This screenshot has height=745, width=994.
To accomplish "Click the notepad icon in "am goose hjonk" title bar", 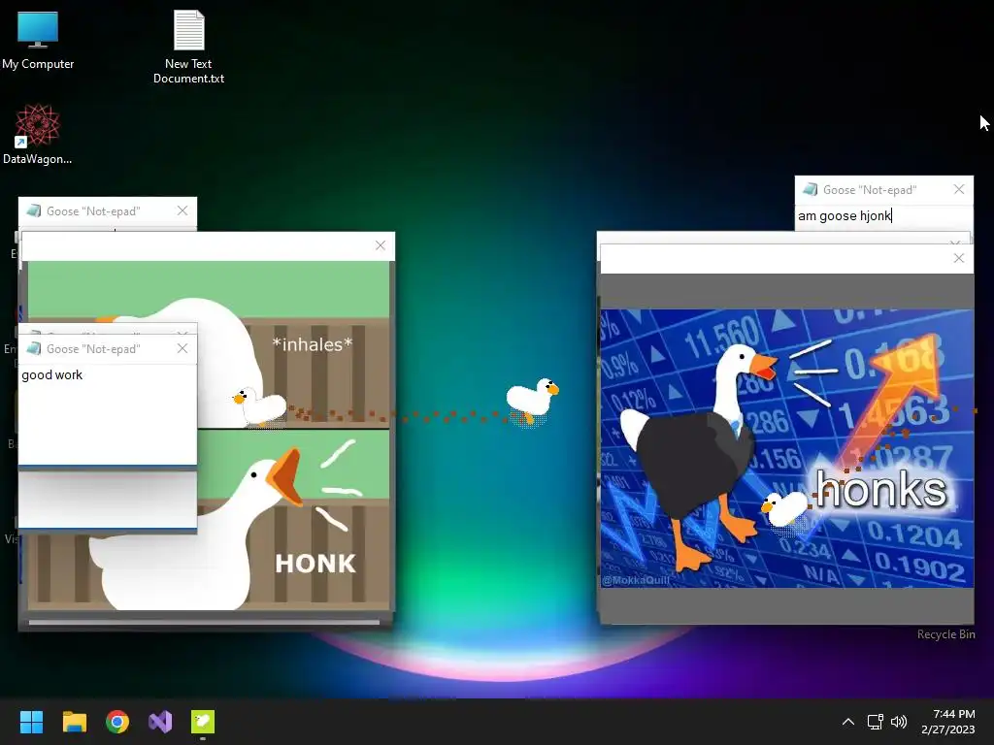I will click(811, 189).
